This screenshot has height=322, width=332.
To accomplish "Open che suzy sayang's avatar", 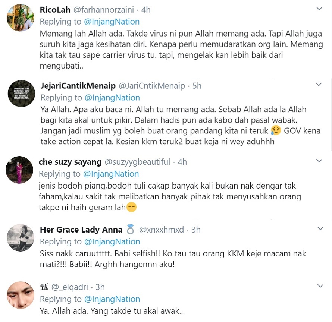I will (19, 170).
